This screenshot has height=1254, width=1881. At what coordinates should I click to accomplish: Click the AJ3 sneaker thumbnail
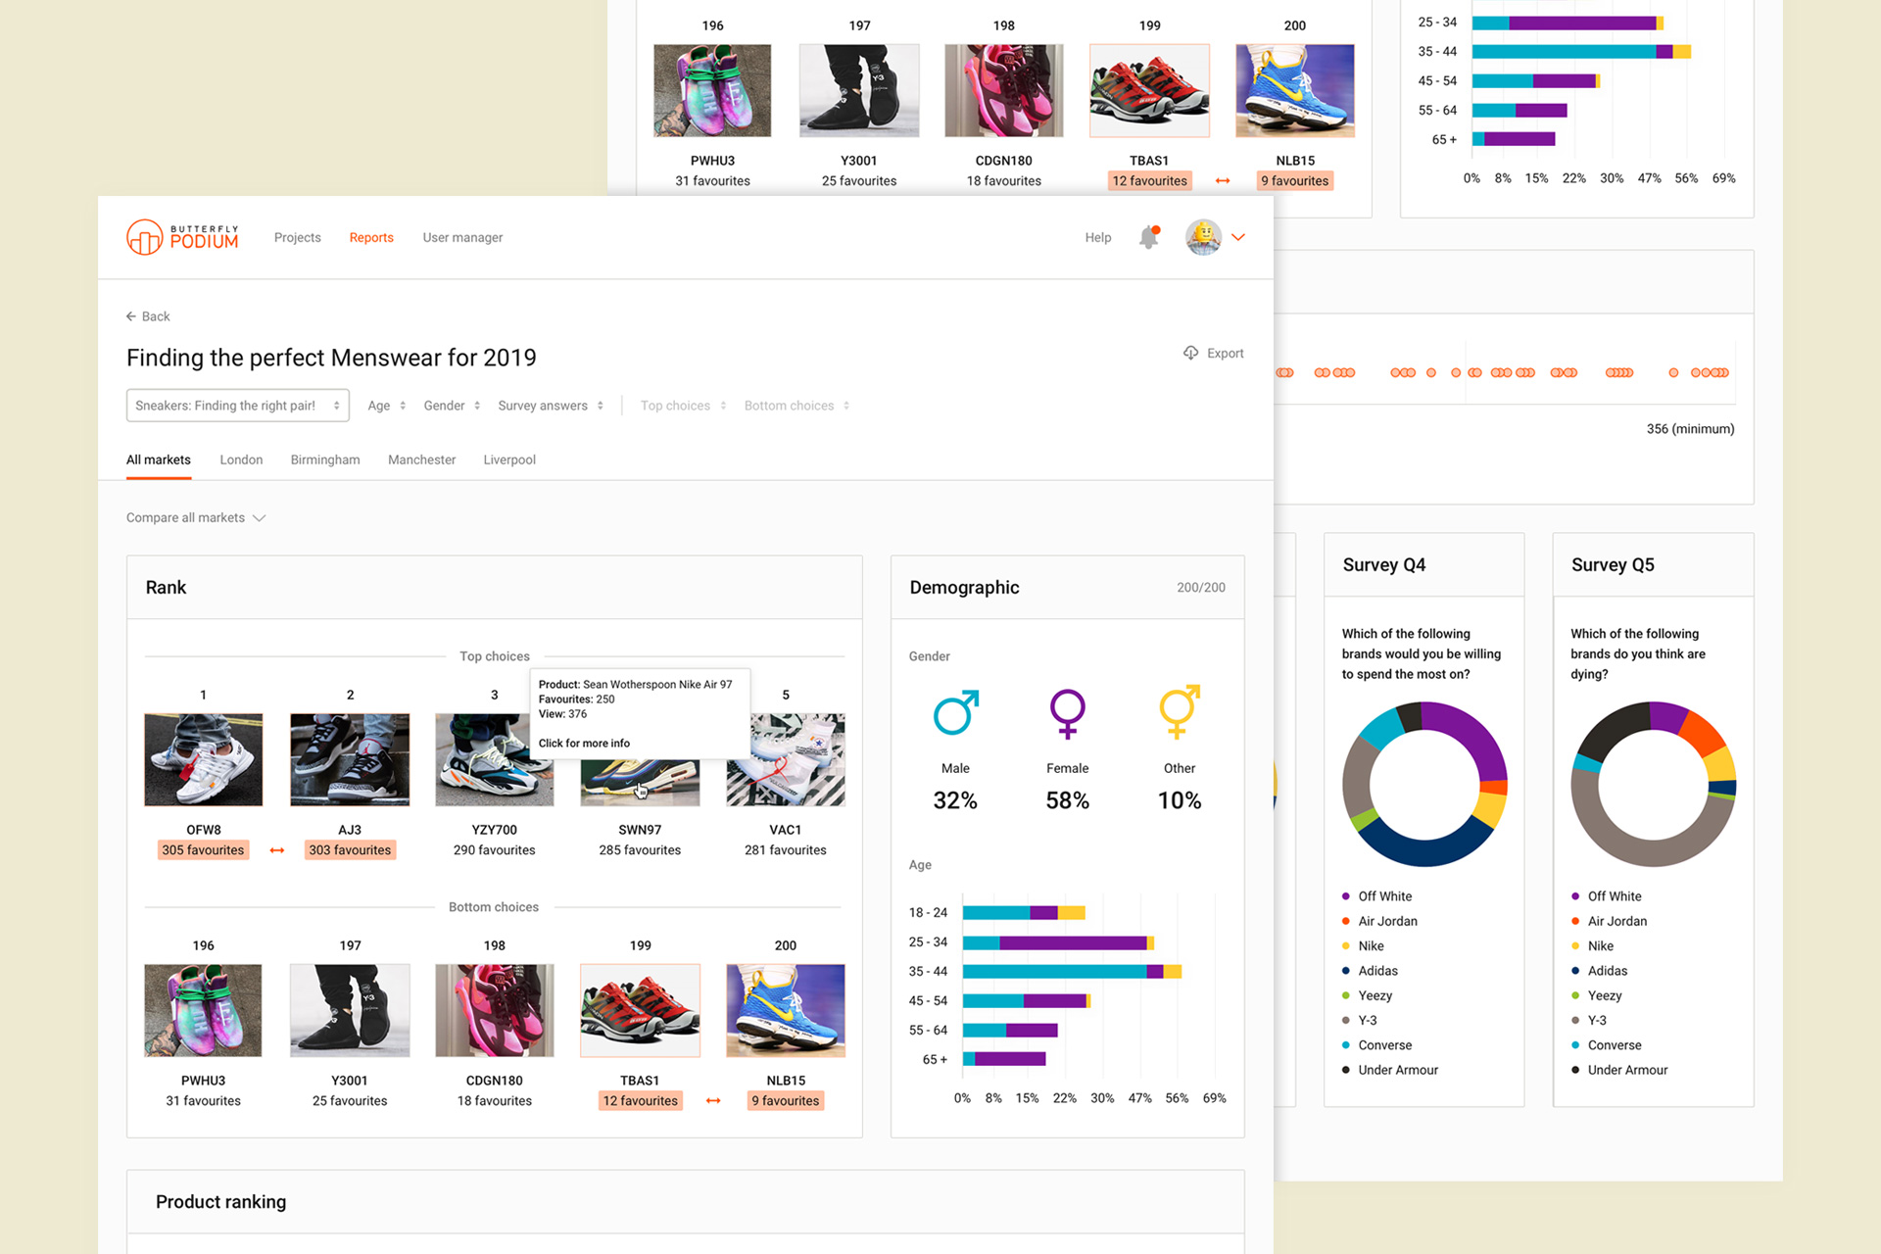[x=350, y=760]
